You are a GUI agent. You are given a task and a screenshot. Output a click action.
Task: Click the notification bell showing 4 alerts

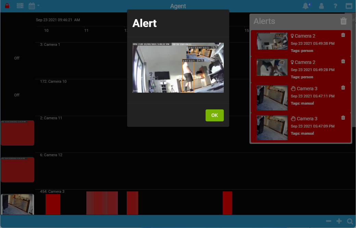click(x=305, y=5)
